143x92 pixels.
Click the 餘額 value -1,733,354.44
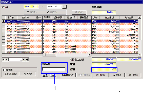[x=104, y=64]
